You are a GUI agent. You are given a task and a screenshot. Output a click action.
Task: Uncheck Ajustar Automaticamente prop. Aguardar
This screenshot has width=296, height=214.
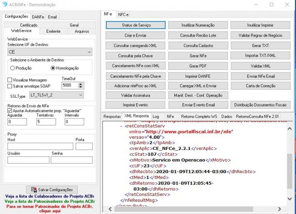coord(9,111)
